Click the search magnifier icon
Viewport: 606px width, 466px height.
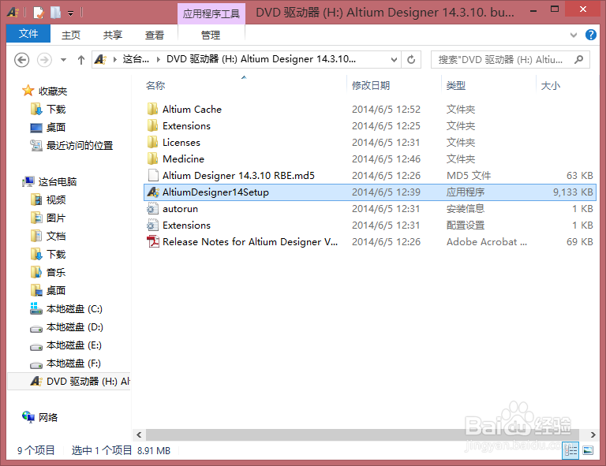[x=578, y=59]
